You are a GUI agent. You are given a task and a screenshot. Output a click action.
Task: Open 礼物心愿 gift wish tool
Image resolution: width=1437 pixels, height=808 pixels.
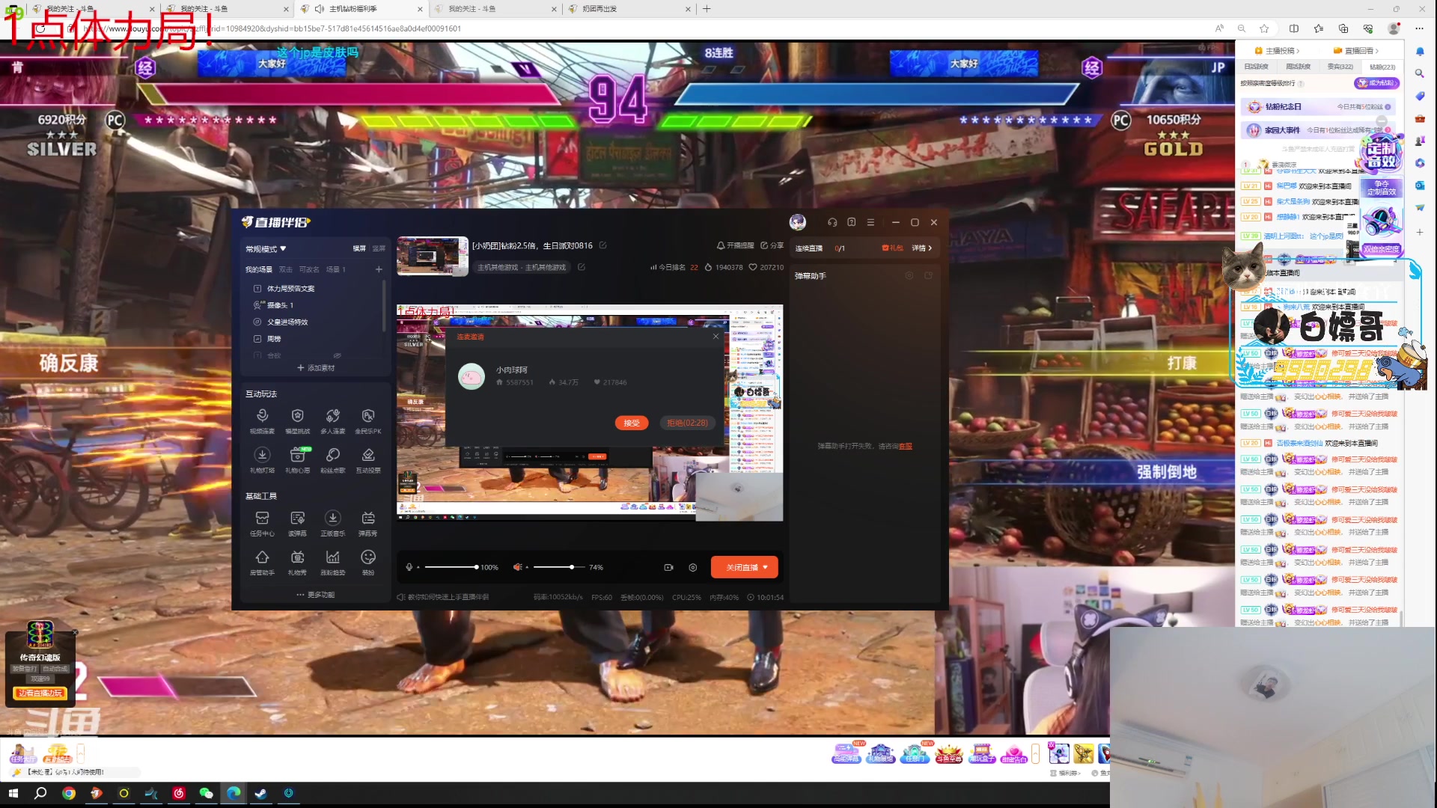297,460
